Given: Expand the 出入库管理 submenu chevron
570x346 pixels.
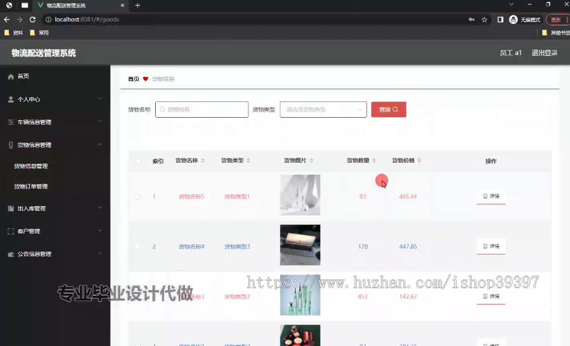Looking at the screenshot, I should pos(99,208).
